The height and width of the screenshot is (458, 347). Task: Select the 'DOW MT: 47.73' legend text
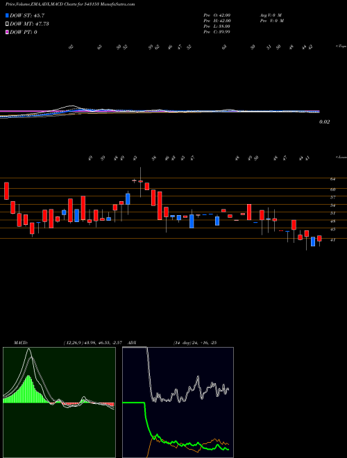point(29,24)
